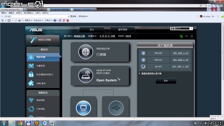
Task: Click the red Adobe PDF toolbar icon
Action: point(68,20)
